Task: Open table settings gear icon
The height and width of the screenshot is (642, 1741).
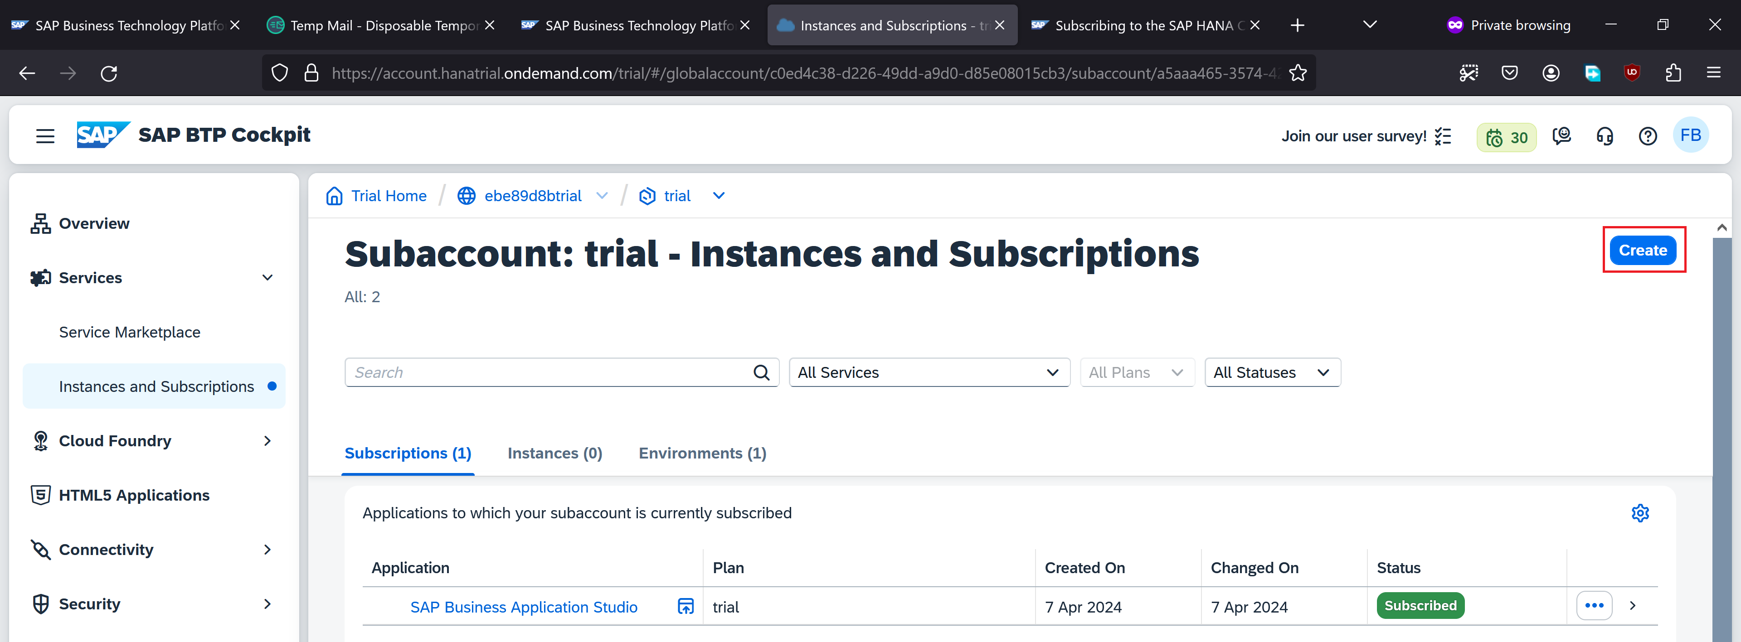Action: [x=1639, y=513]
